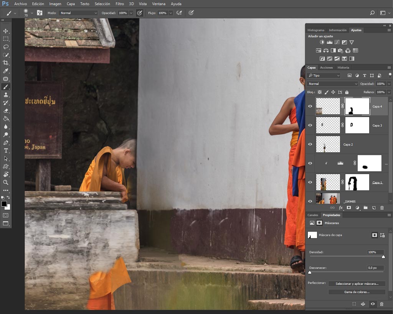Select the Dodge tool
Viewport: 393px width, 314px height.
(5, 135)
